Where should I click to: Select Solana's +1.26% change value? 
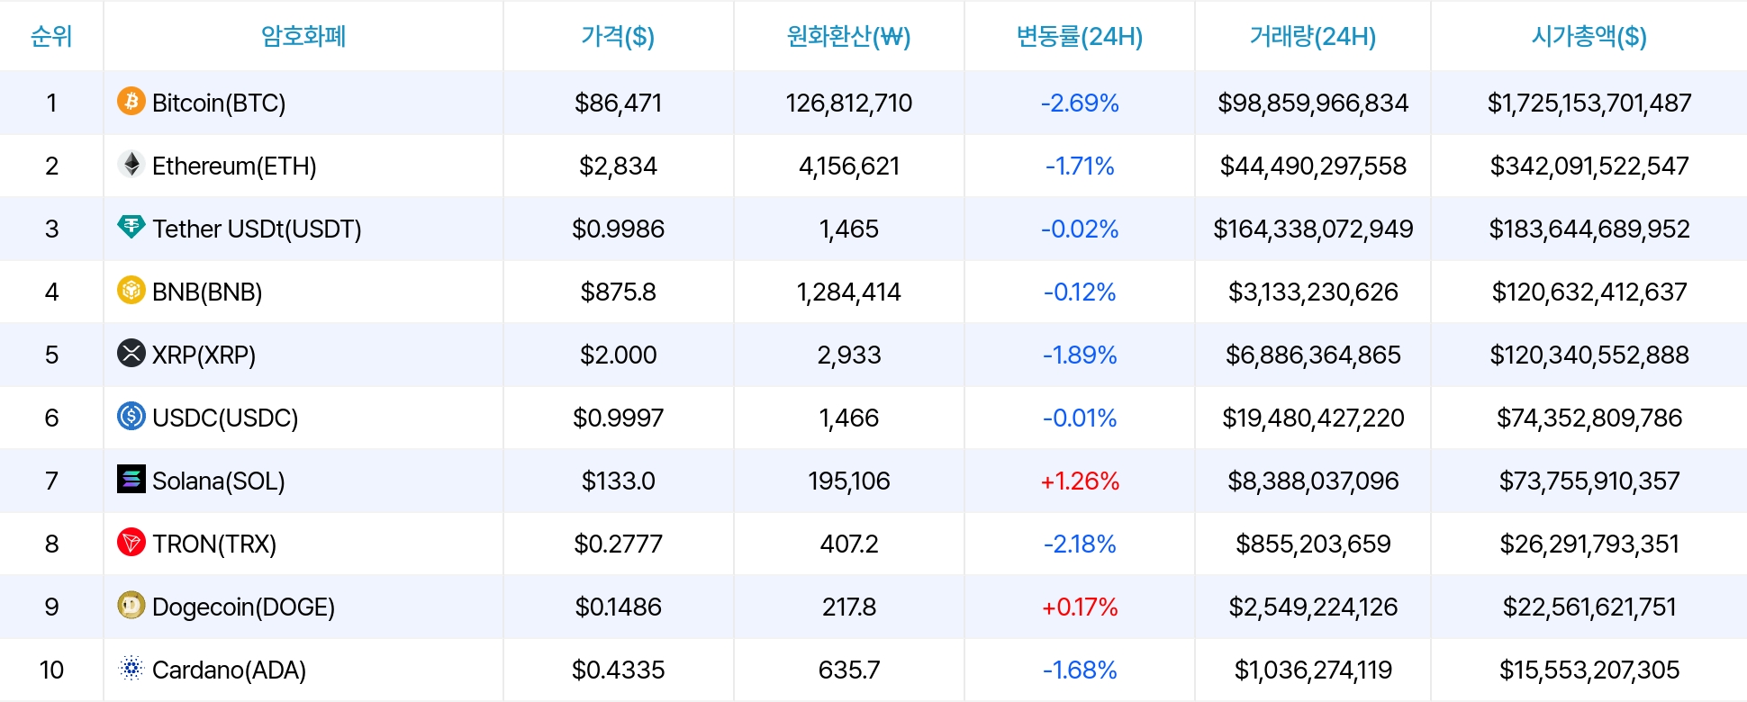pos(1079,481)
